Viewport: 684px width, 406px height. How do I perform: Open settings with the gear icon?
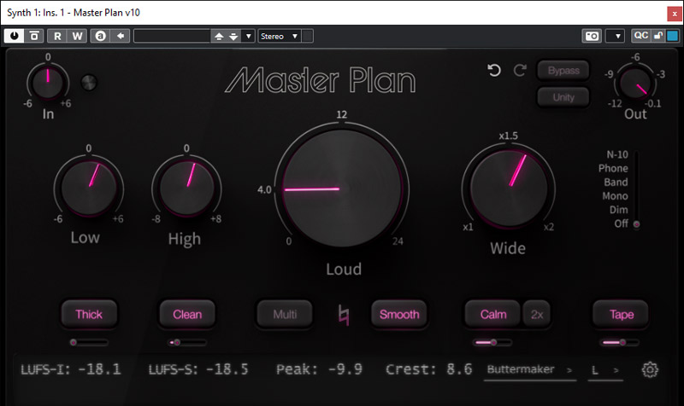(x=651, y=370)
